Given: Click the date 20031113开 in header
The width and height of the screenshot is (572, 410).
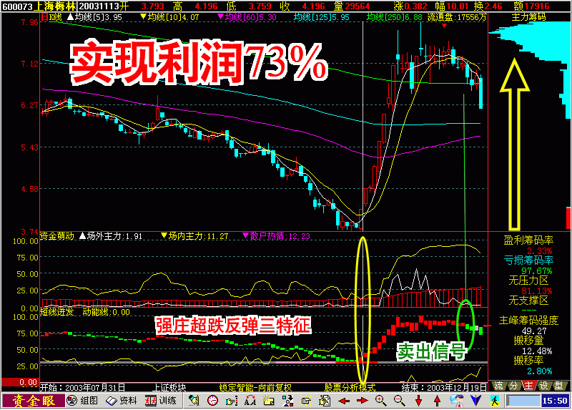Looking at the screenshot, I should tap(104, 6).
